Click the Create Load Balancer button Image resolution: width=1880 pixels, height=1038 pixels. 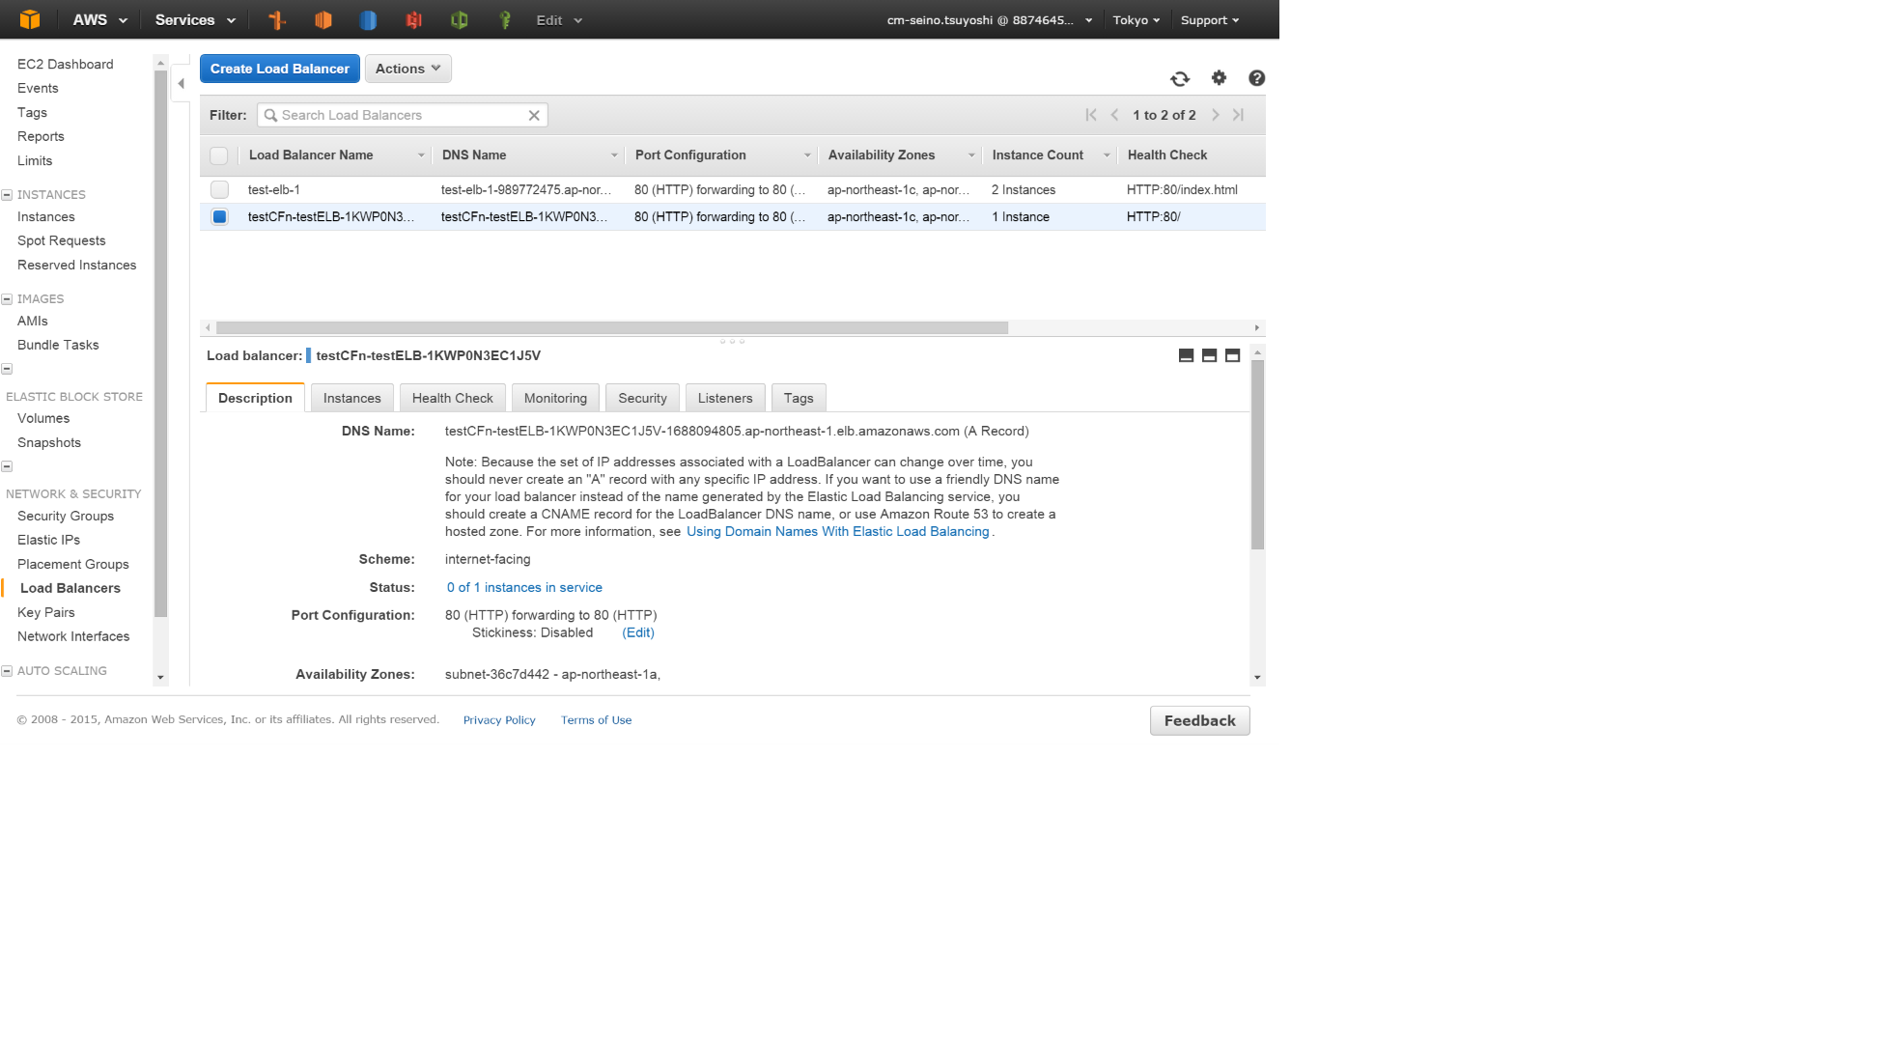(279, 69)
